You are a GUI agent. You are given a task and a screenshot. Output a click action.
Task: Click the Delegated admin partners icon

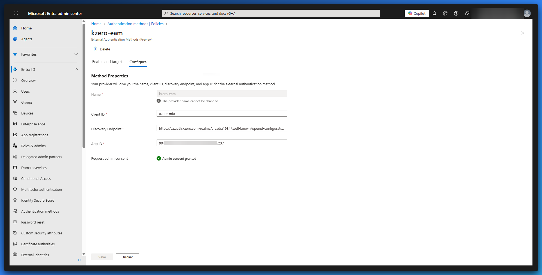click(15, 156)
